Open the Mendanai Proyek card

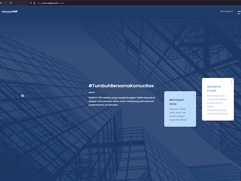218,100
